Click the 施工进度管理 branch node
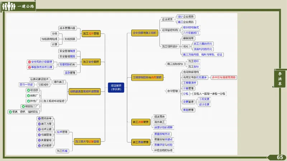The height and width of the screenshot is (161, 287). tap(140, 122)
